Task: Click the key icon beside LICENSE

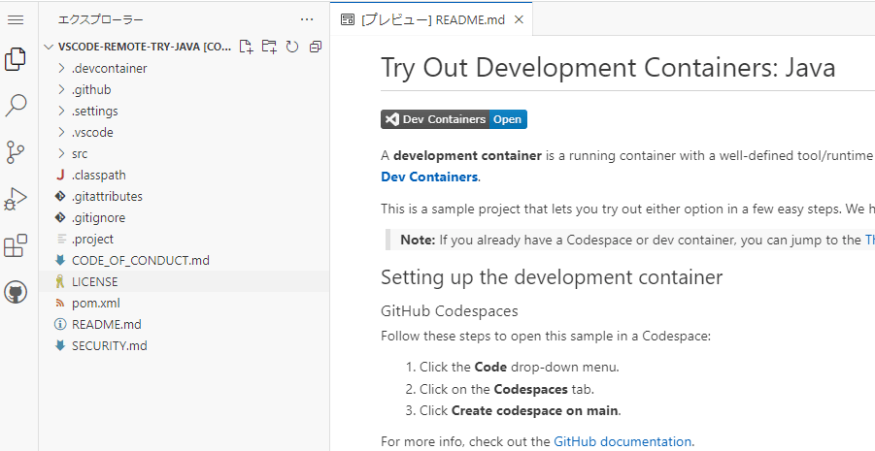Action: pos(60,281)
